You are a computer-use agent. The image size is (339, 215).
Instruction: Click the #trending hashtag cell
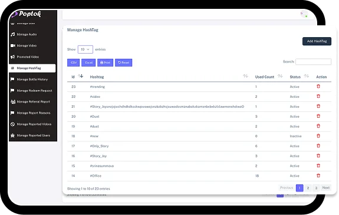coord(97,87)
